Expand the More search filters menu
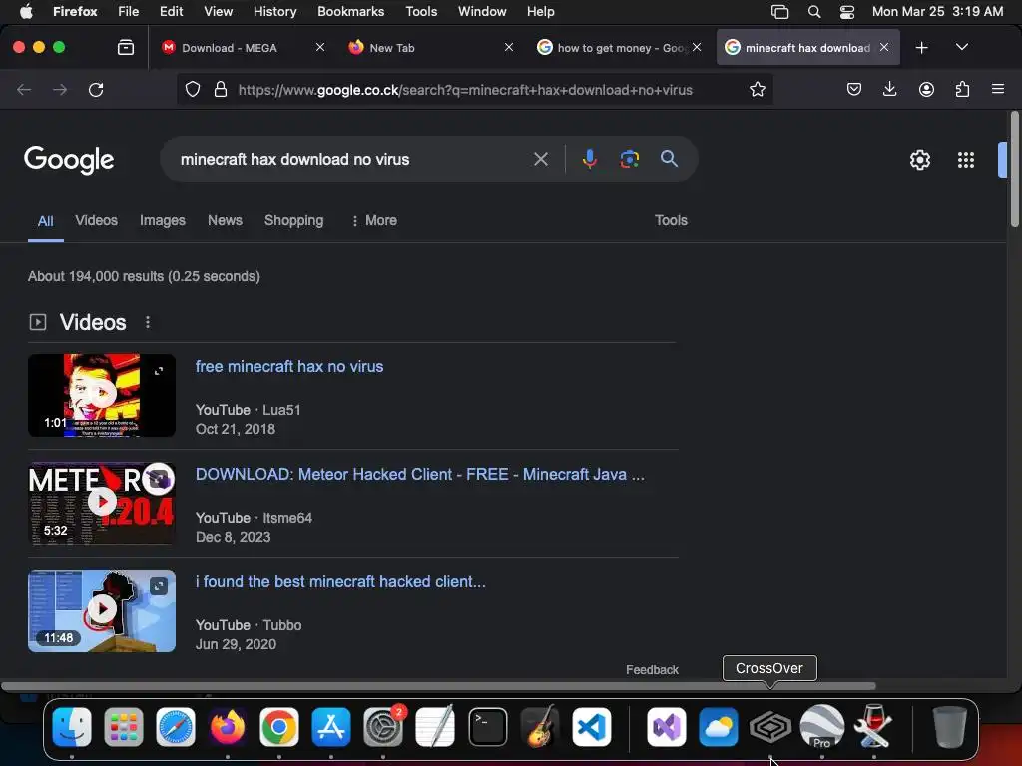This screenshot has height=766, width=1022. pyautogui.click(x=374, y=220)
